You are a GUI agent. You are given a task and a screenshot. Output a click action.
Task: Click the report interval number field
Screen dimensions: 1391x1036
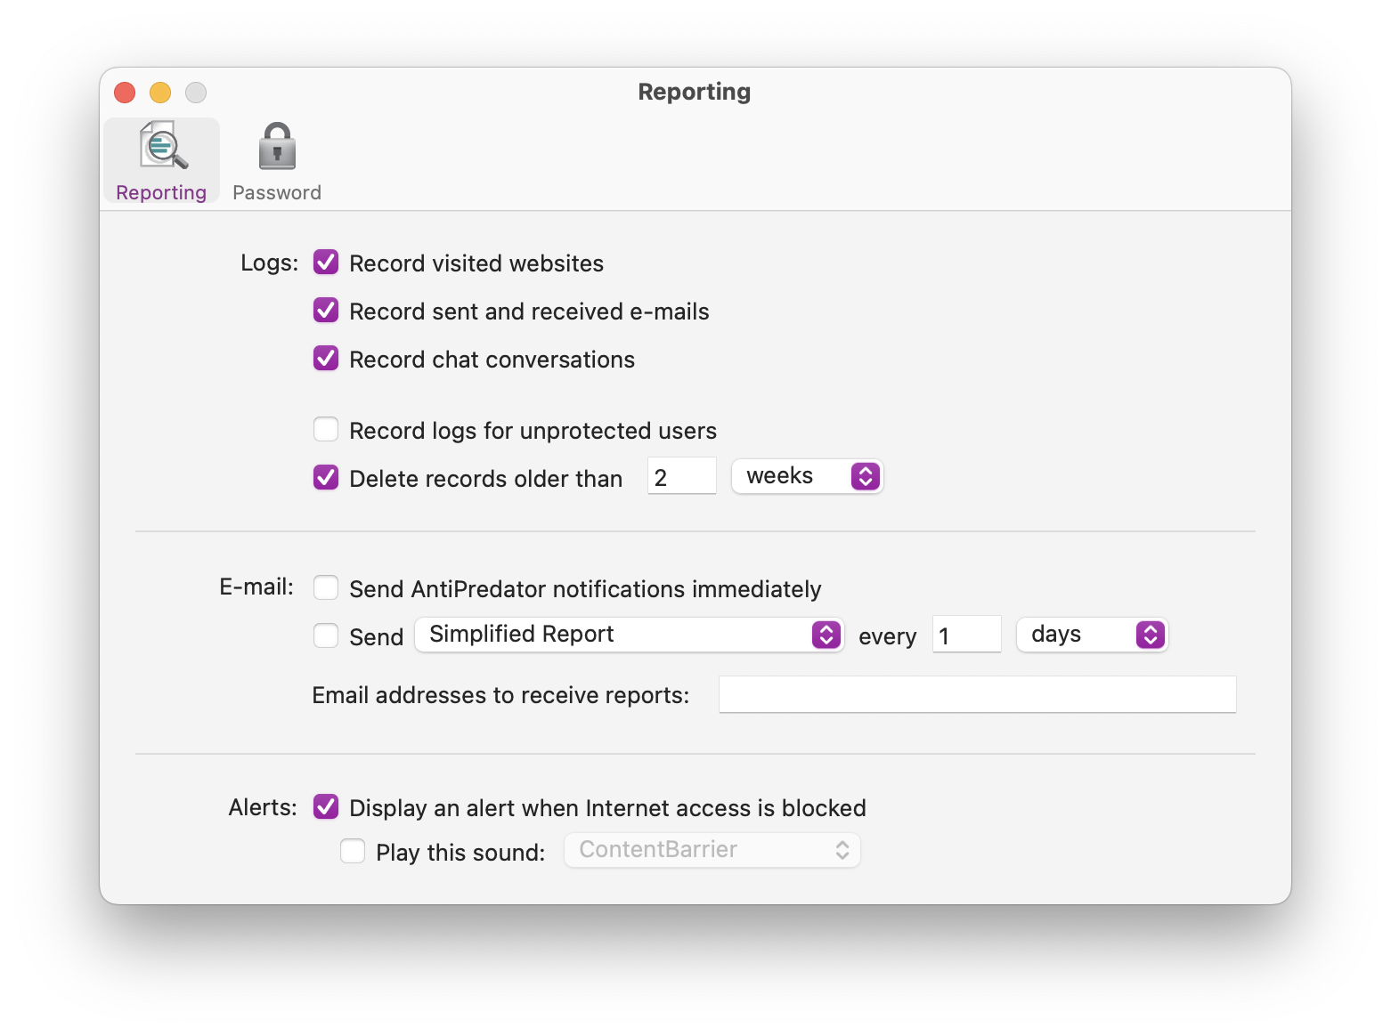[x=967, y=635]
